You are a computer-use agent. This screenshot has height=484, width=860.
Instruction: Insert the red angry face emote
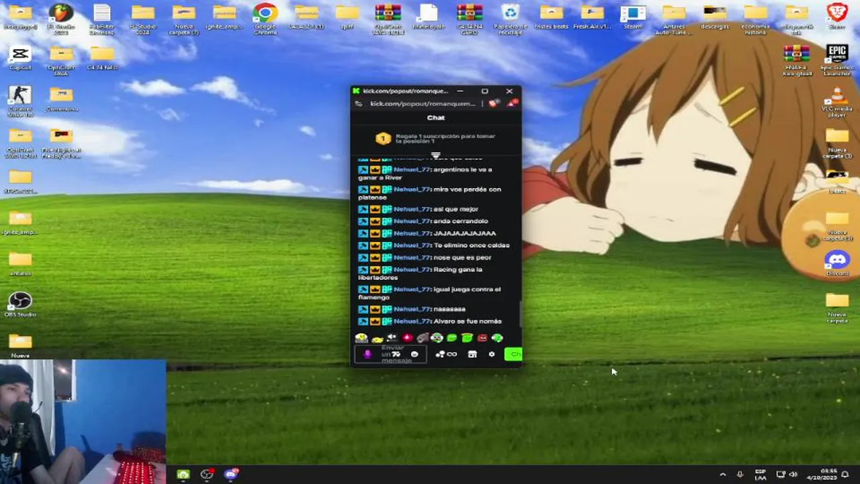point(482,338)
